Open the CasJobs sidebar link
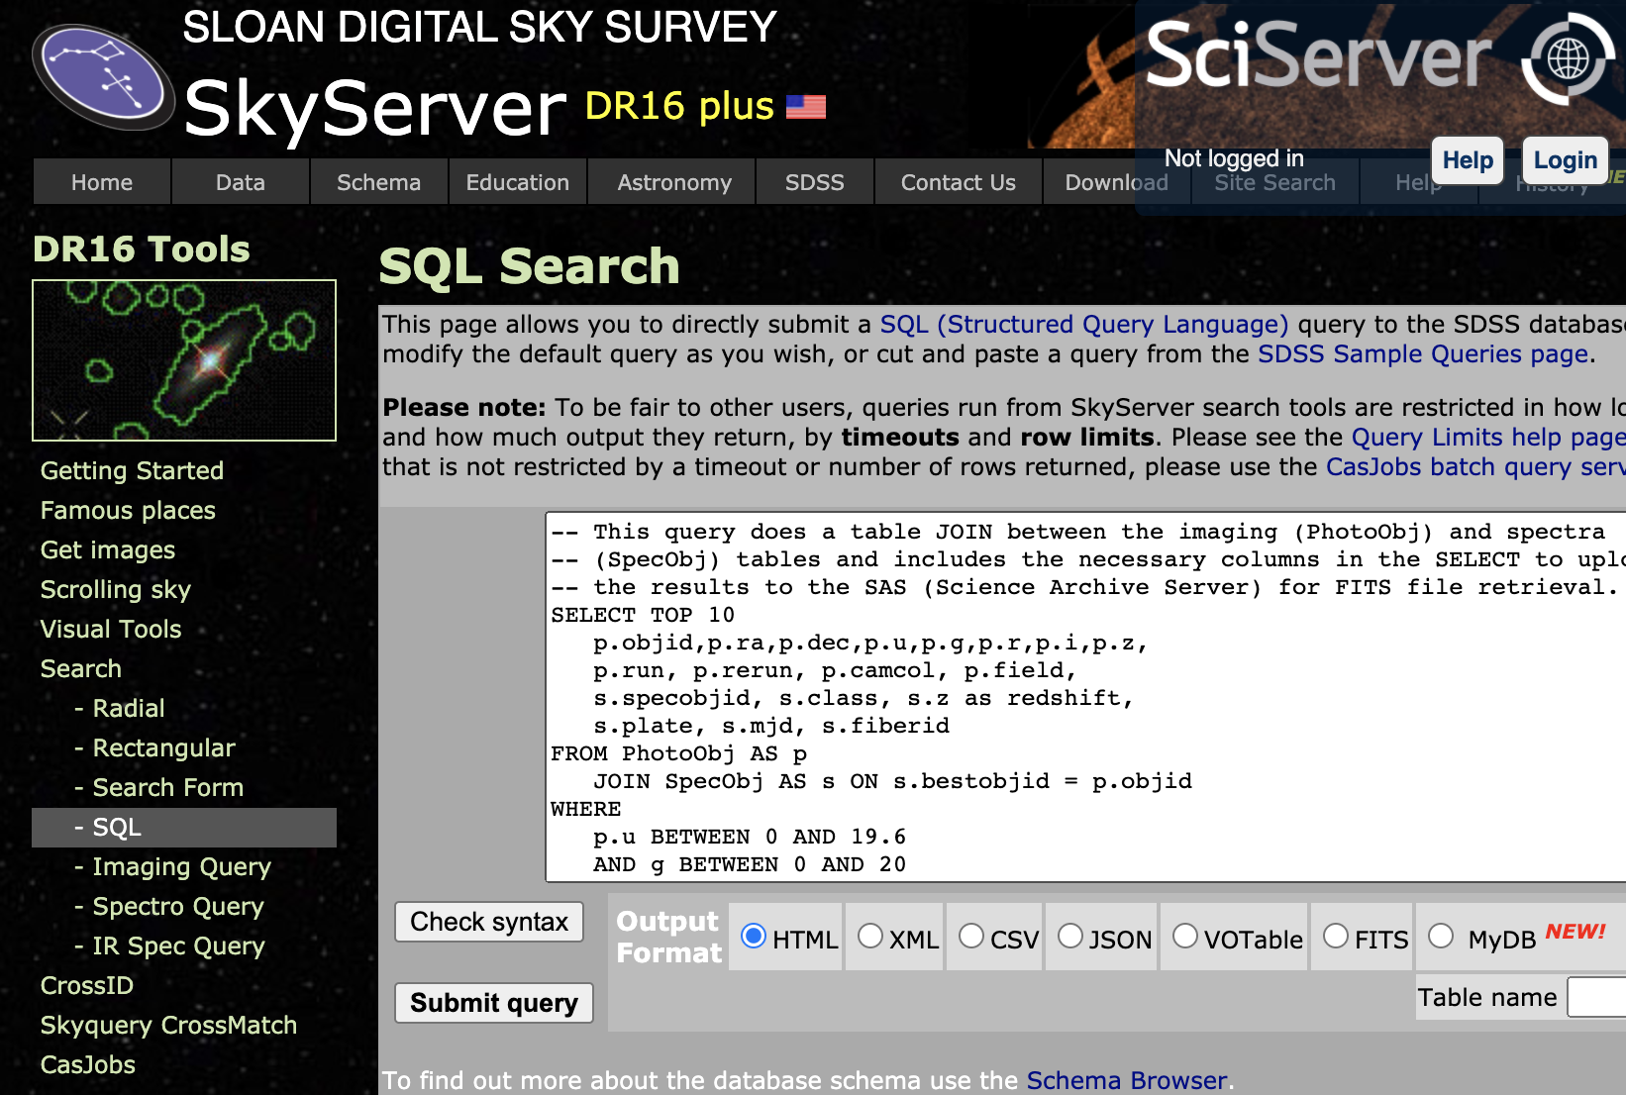The image size is (1626, 1095). pyautogui.click(x=88, y=1064)
